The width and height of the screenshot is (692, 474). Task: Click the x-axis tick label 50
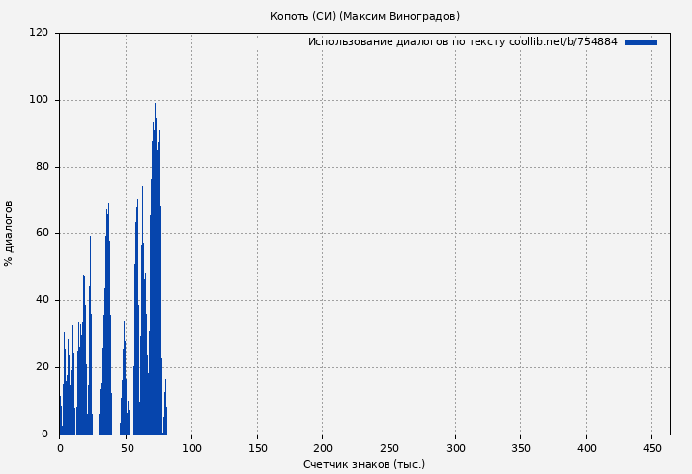(x=126, y=448)
